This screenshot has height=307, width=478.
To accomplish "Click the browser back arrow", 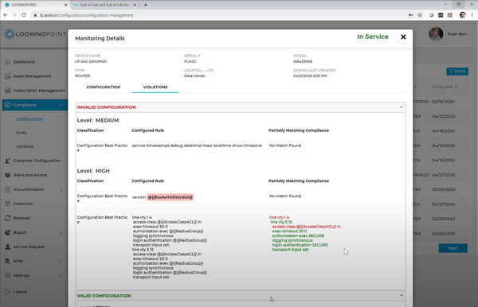I will click(x=6, y=15).
